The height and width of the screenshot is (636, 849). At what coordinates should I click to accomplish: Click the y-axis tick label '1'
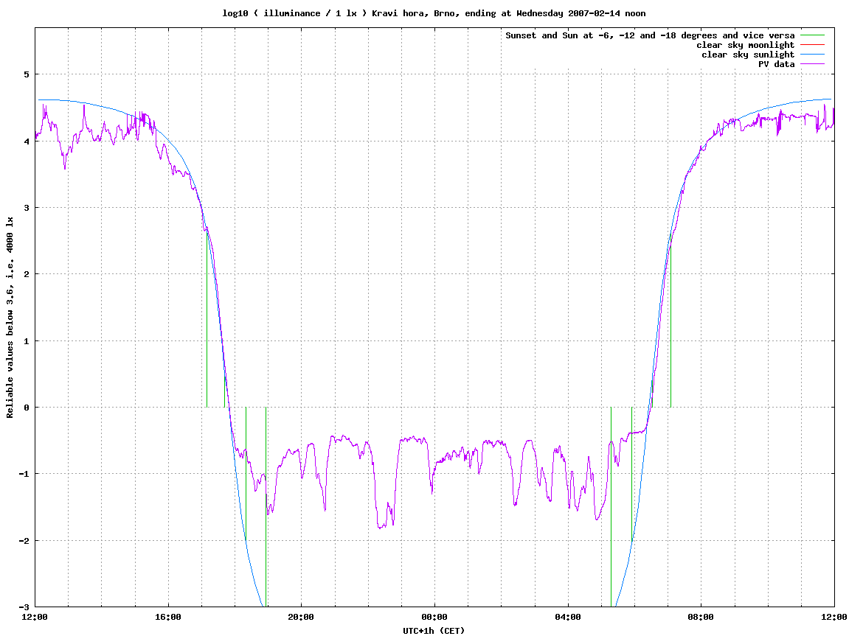click(27, 340)
